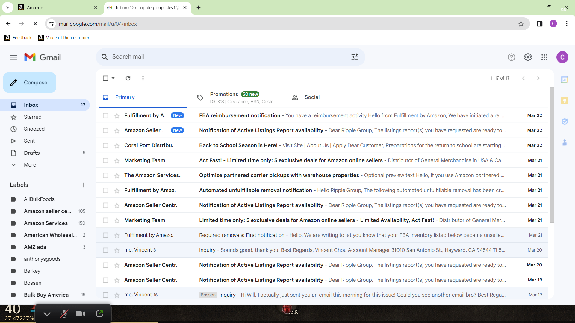
Task: Open Google Tasks side panel icon
Action: pyautogui.click(x=565, y=121)
